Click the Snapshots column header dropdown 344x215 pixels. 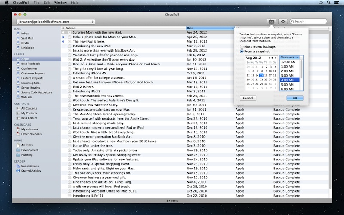point(291,57)
